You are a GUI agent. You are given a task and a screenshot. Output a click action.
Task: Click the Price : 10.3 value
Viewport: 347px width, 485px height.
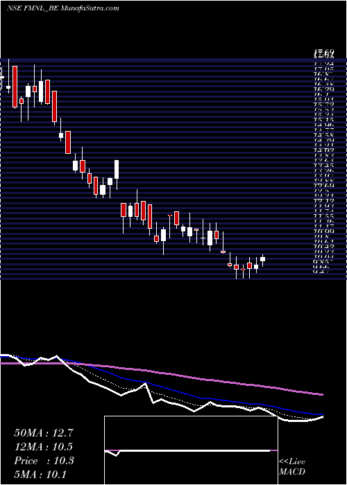coord(44,461)
